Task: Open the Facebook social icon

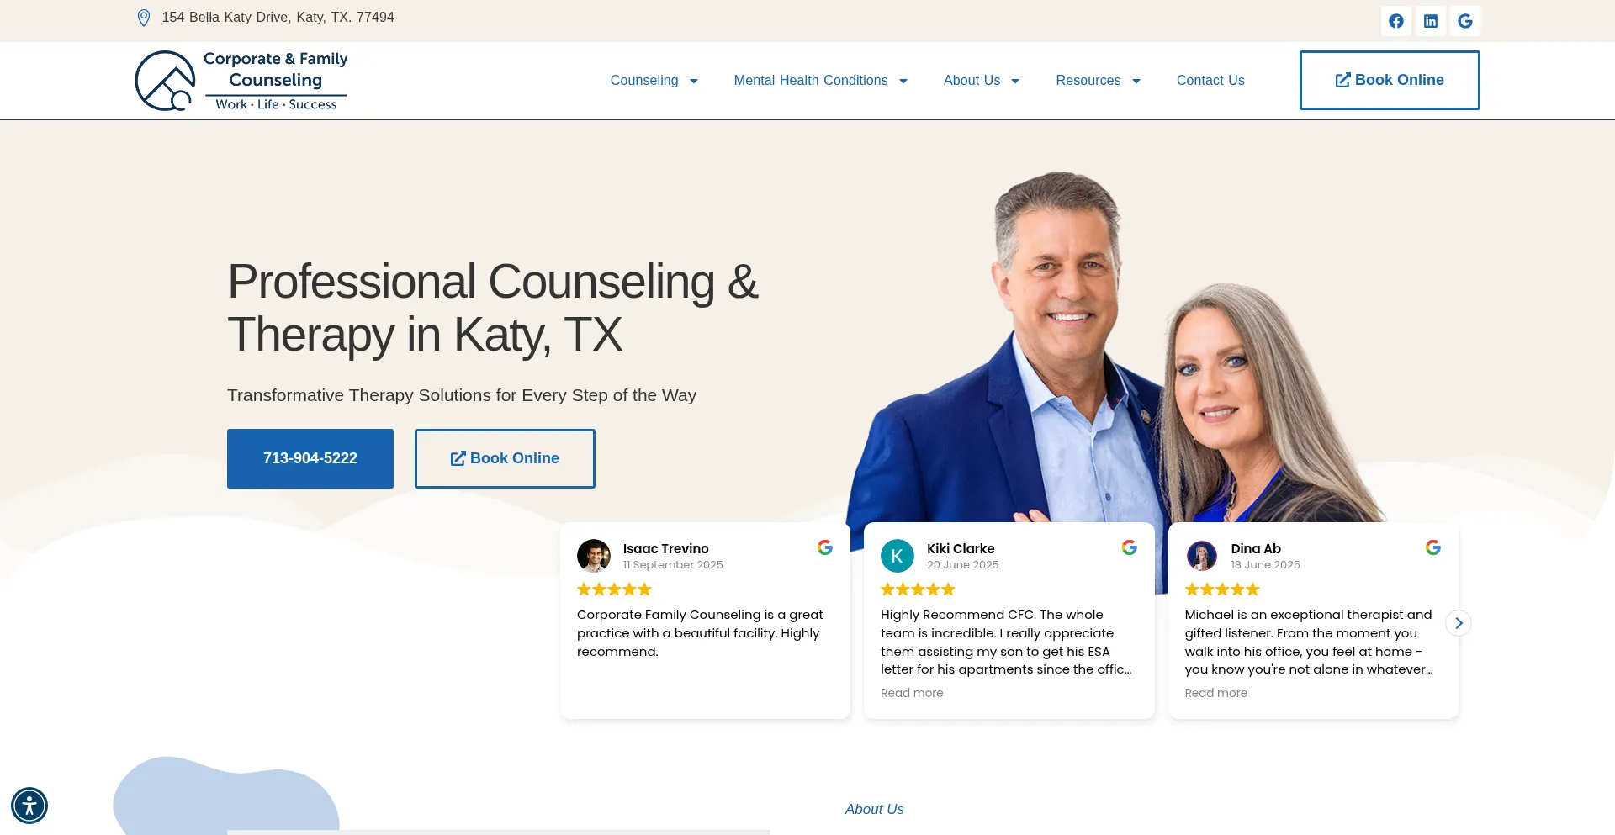Action: pos(1396,21)
